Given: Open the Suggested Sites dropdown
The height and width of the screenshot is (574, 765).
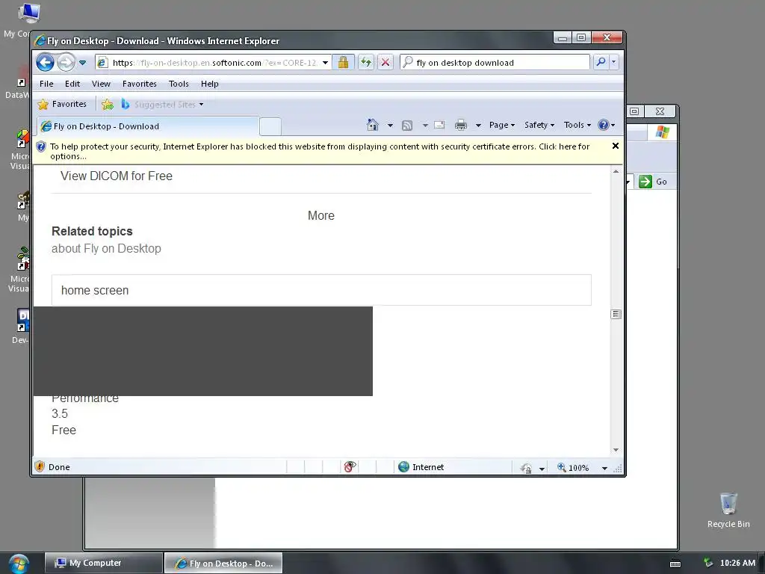Looking at the screenshot, I should (163, 105).
